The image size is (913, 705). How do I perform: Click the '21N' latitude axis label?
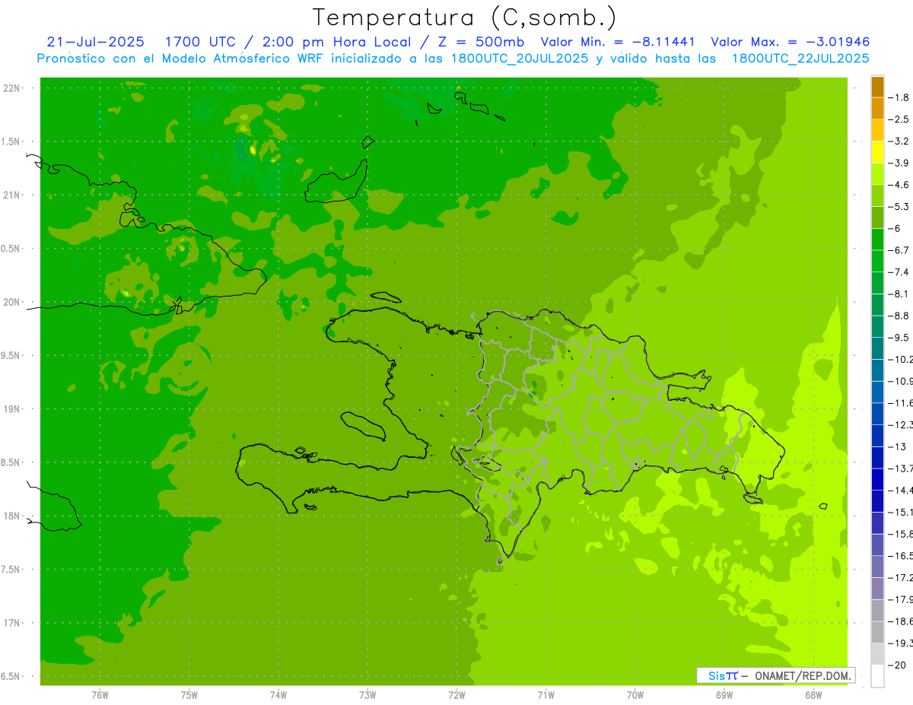(x=11, y=195)
